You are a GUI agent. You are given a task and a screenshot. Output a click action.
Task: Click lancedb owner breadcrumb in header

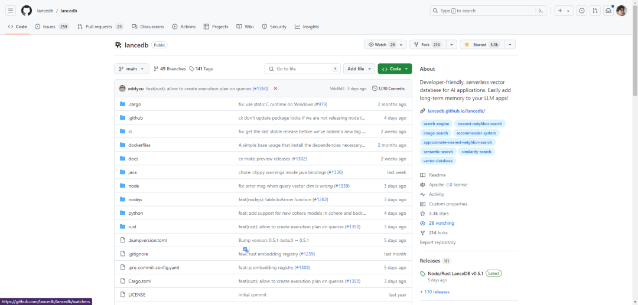[x=45, y=11]
